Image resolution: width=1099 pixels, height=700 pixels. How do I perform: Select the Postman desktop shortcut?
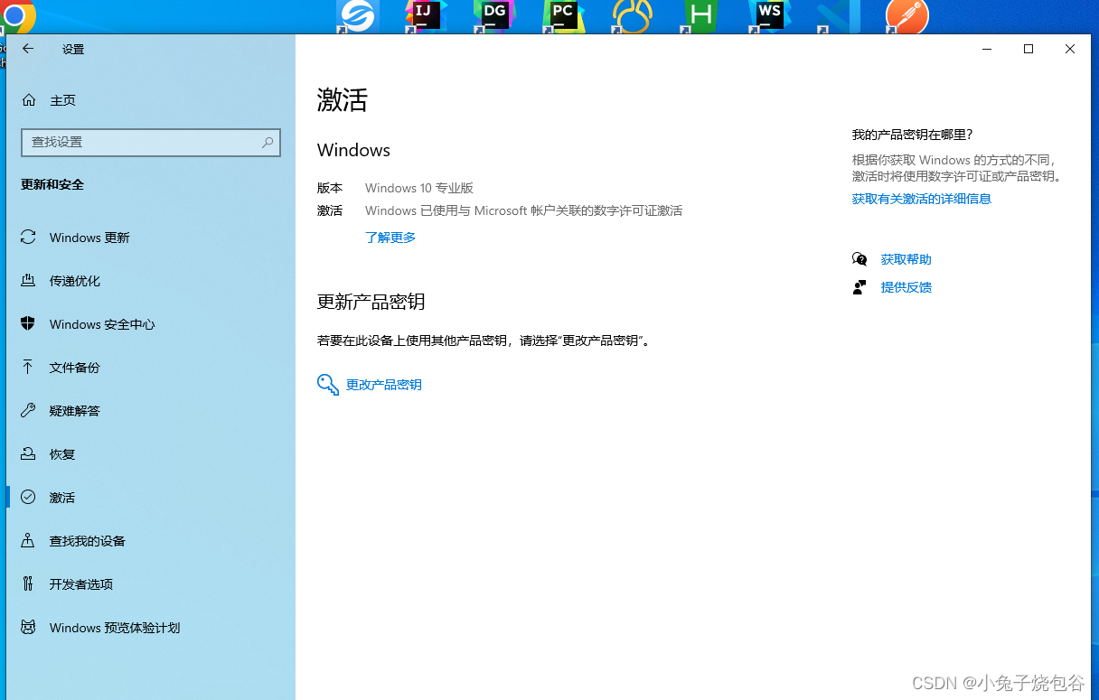pyautogui.click(x=907, y=16)
